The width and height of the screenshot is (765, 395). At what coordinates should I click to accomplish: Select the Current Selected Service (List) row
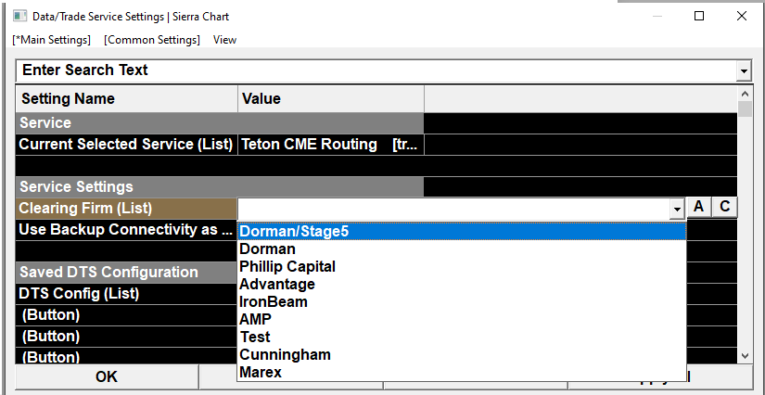pyautogui.click(x=127, y=145)
